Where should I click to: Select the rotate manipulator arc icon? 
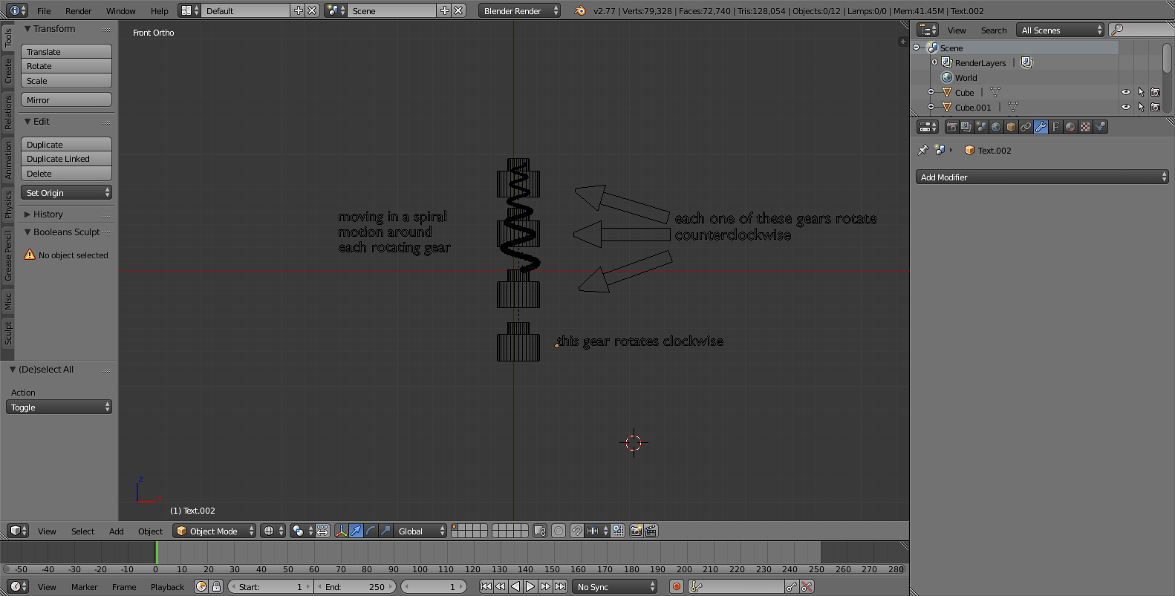(x=371, y=531)
